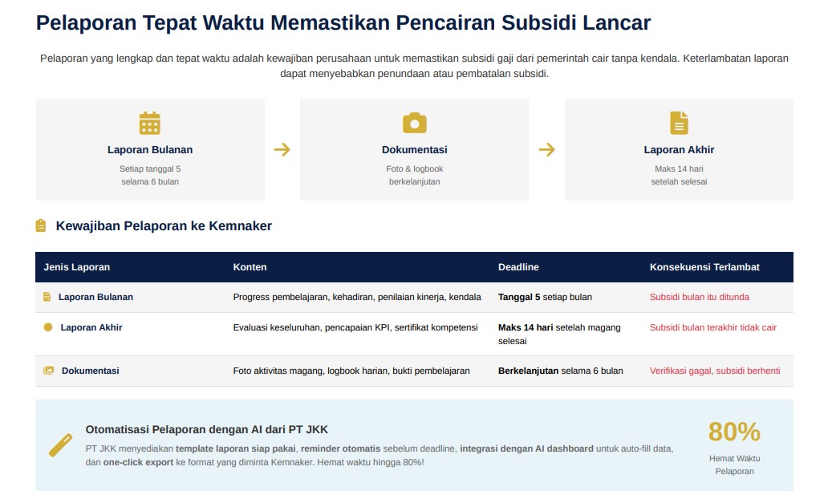The width and height of the screenshot is (828, 499).
Task: Select the Jenis Laporan column header
Action: click(x=77, y=267)
